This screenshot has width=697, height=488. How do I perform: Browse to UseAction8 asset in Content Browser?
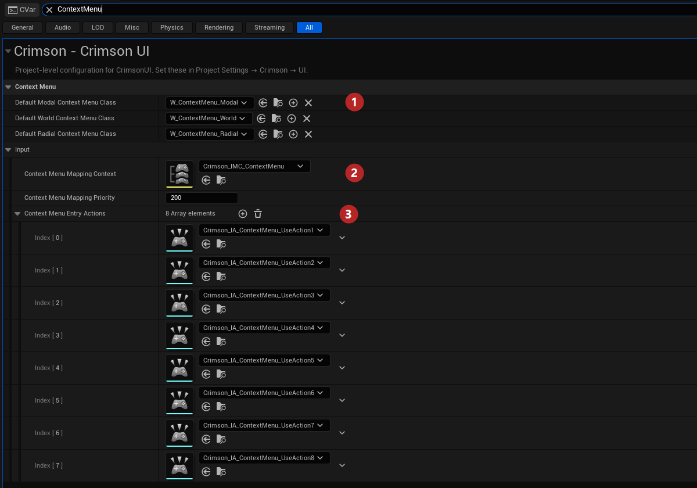tap(221, 472)
